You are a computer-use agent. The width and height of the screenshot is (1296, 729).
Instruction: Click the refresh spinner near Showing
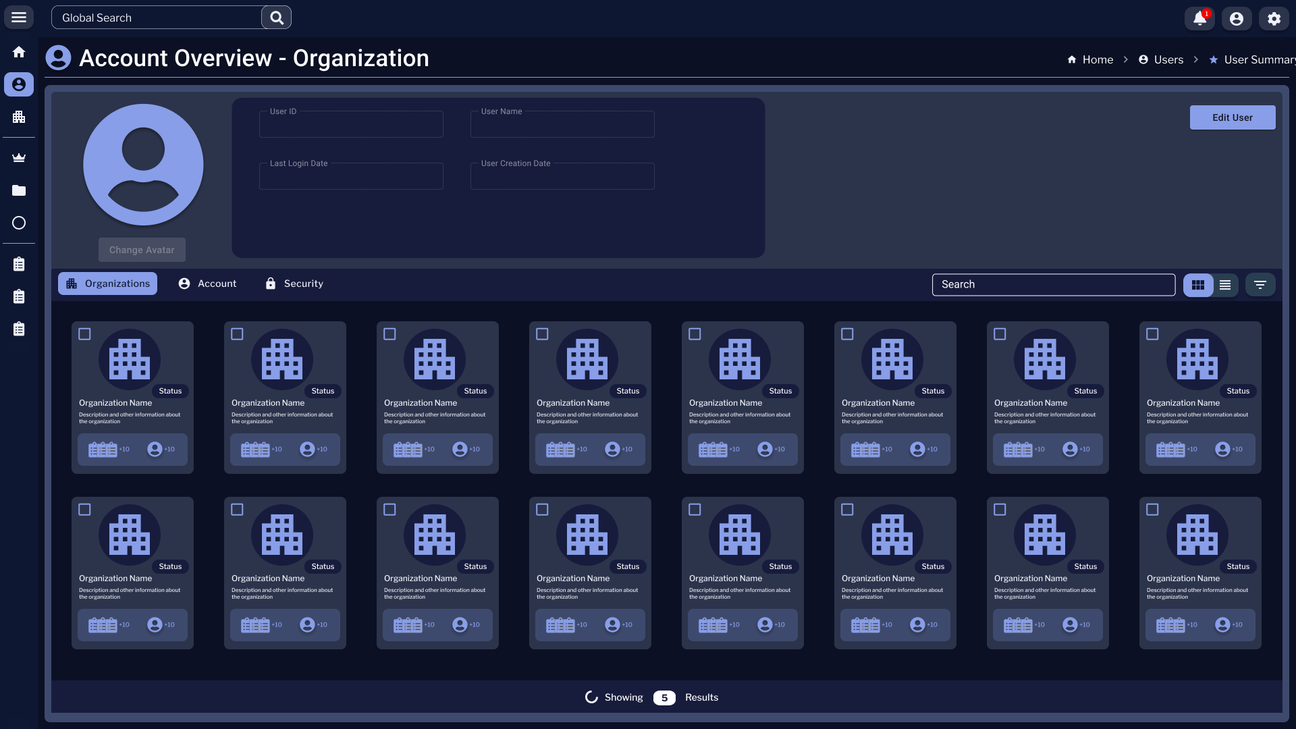click(591, 697)
